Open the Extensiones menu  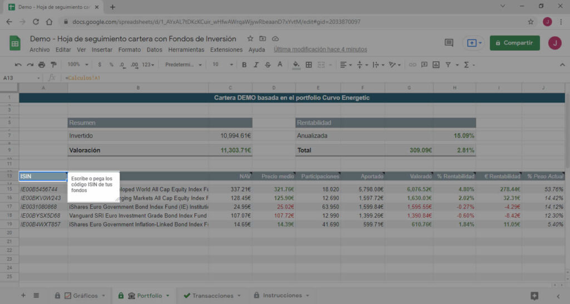coord(226,50)
